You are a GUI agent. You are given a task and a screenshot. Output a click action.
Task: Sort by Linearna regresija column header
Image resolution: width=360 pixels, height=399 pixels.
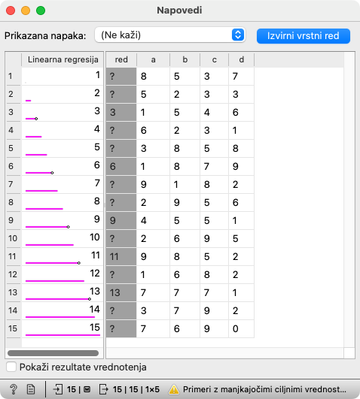pos(63,59)
